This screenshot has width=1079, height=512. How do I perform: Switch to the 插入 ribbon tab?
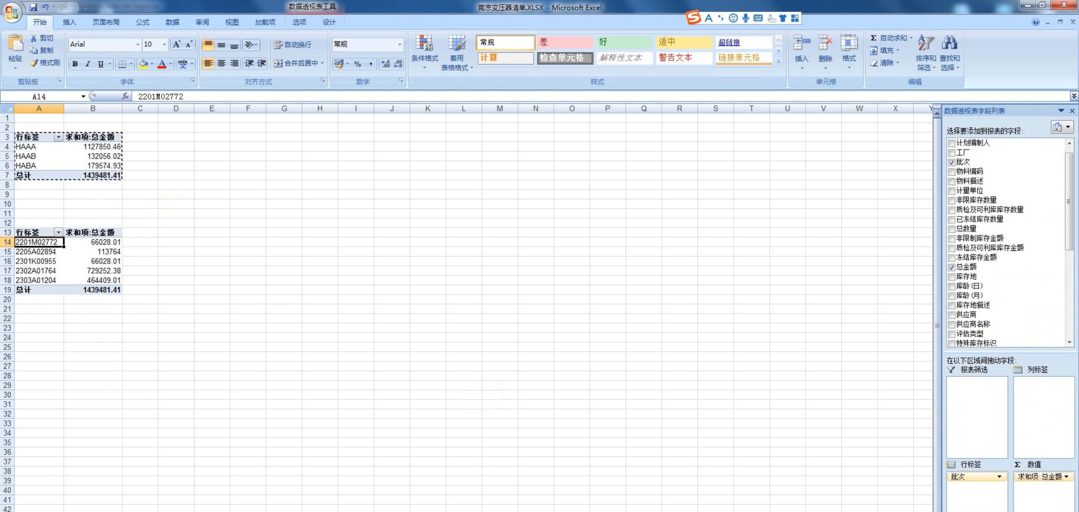pos(69,22)
